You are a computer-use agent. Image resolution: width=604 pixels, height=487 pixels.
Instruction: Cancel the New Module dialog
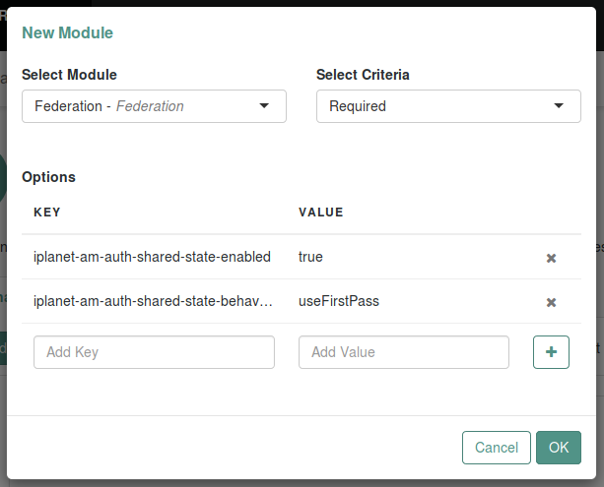coord(497,448)
